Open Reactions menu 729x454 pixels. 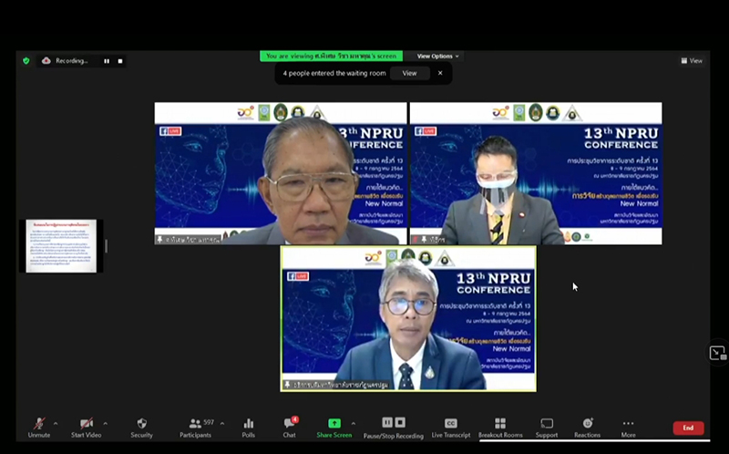587,428
